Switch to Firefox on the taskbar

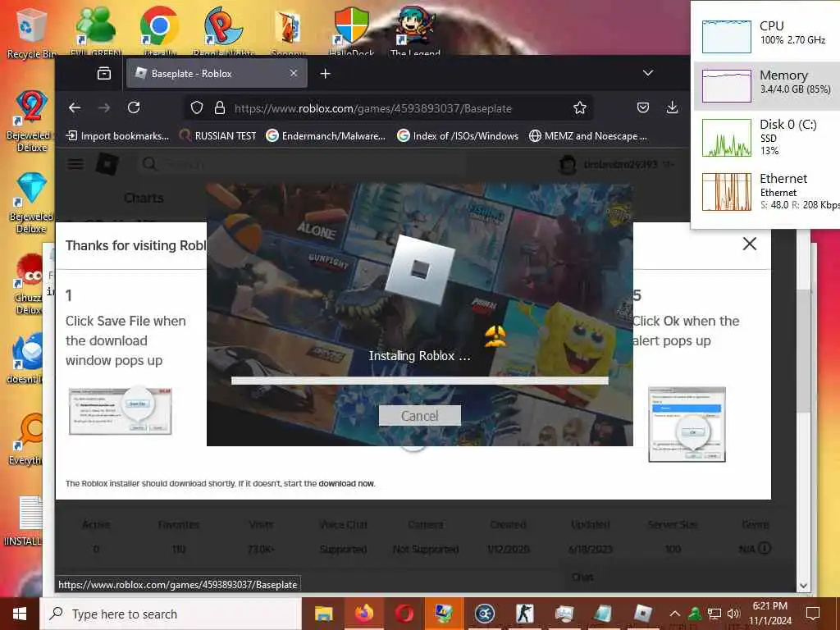363,614
